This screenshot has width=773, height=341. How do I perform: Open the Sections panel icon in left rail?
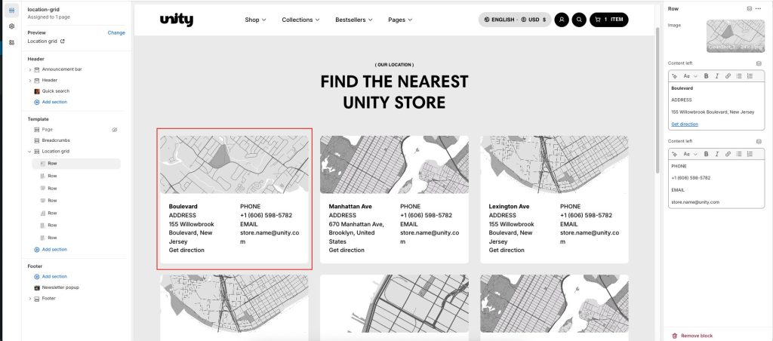12,11
